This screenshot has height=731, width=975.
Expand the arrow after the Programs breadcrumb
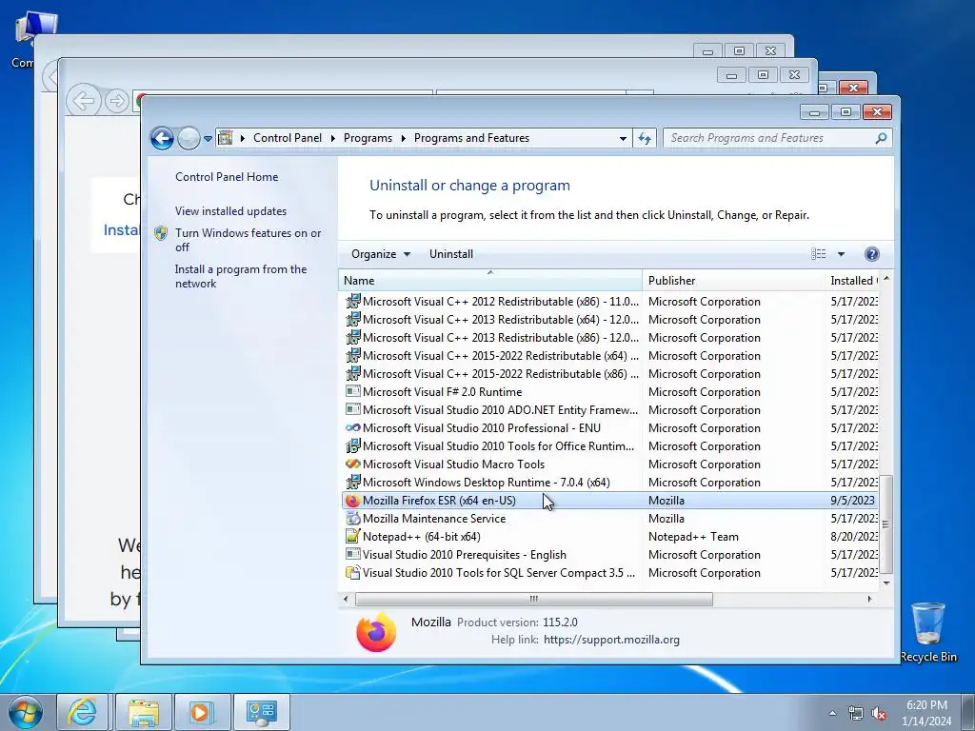click(403, 138)
